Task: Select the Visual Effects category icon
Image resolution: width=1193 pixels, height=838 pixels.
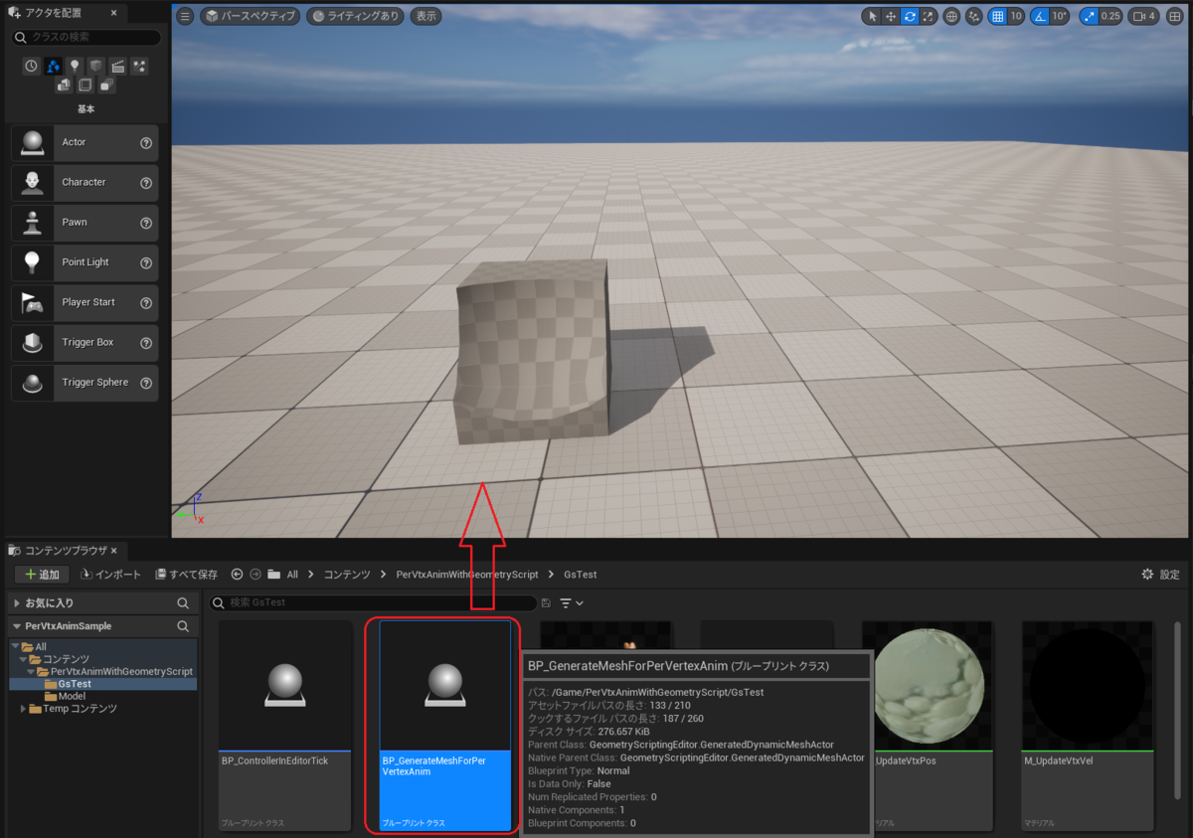Action: (x=141, y=65)
